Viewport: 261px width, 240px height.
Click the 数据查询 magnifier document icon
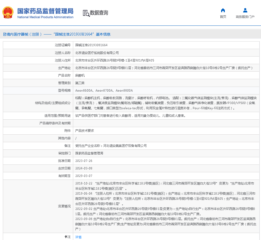pyautogui.click(x=86, y=13)
